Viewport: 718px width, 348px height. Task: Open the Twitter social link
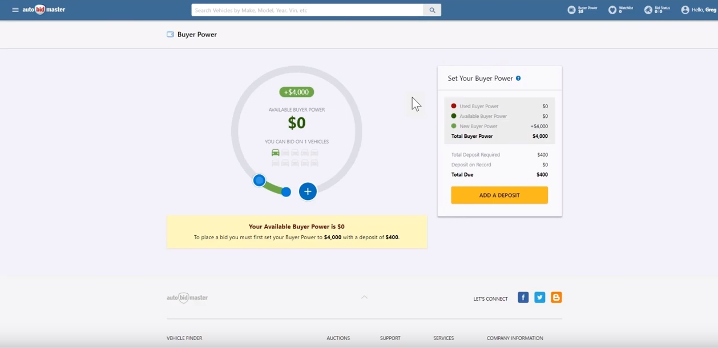click(x=539, y=297)
